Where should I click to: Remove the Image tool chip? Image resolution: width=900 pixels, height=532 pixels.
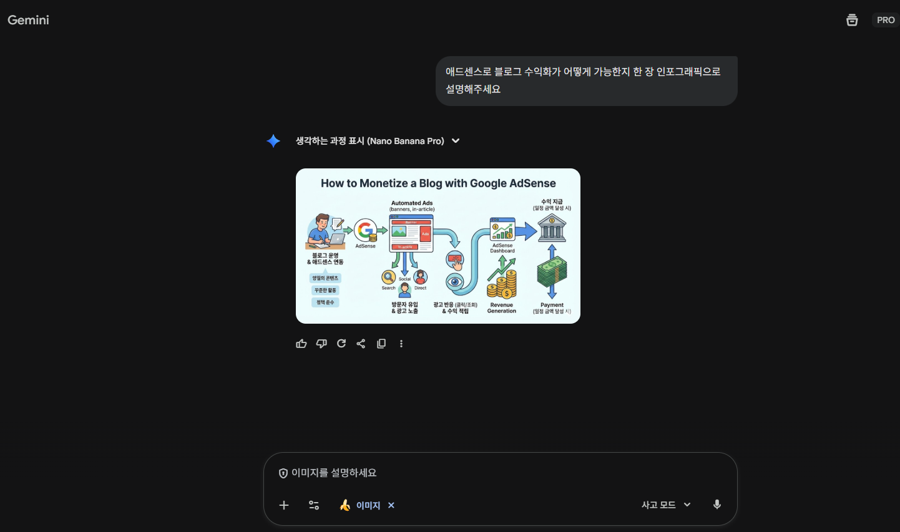click(391, 505)
